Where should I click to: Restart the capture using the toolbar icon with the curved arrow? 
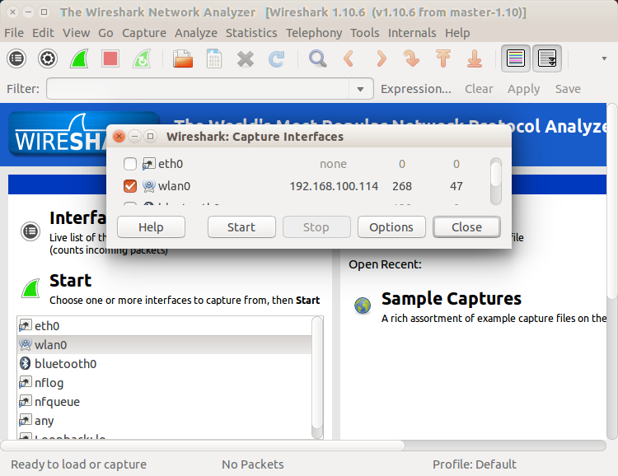(x=142, y=58)
